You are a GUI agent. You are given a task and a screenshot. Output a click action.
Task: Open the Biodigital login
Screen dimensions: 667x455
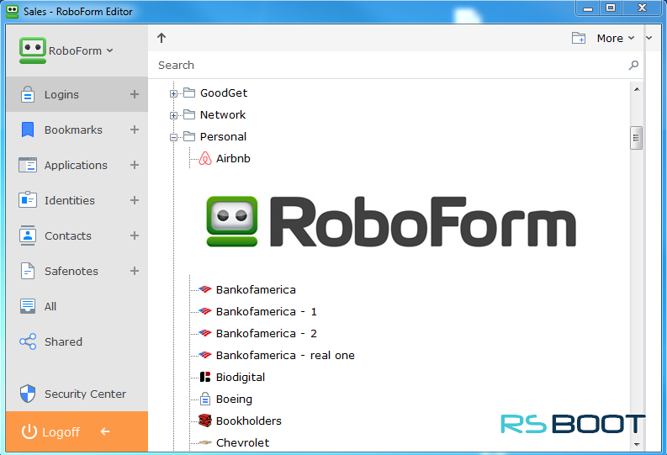pyautogui.click(x=241, y=377)
